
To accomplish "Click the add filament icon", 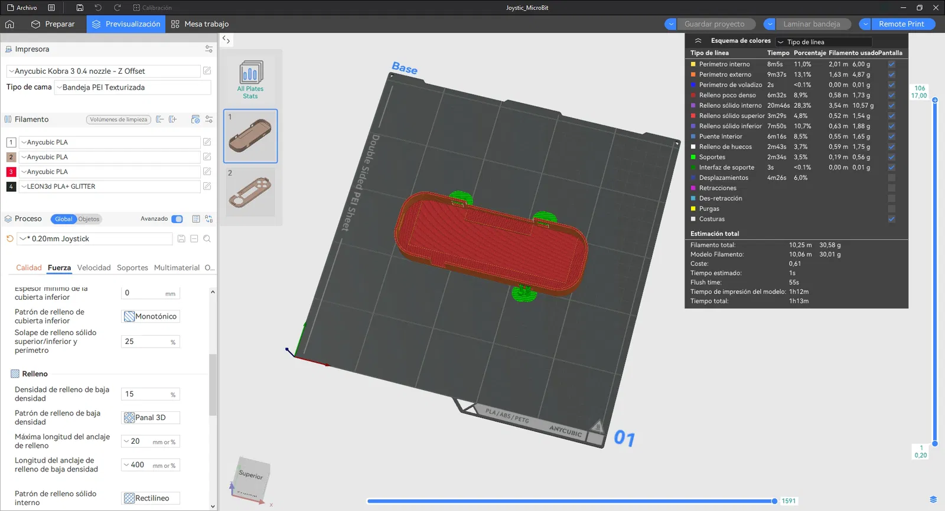I will click(x=172, y=119).
